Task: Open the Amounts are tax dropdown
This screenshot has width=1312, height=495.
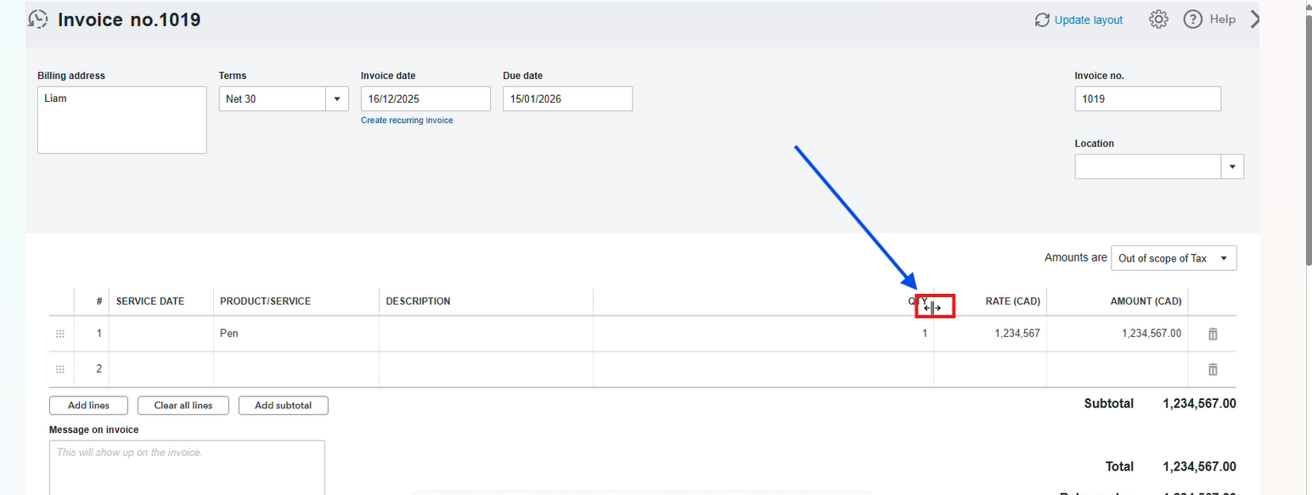Action: (x=1223, y=258)
